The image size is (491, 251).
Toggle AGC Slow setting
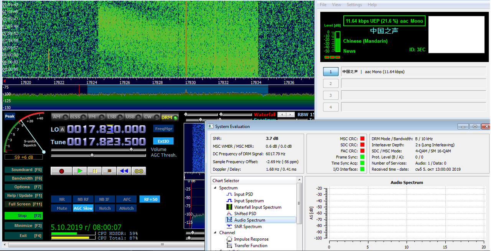(x=83, y=208)
